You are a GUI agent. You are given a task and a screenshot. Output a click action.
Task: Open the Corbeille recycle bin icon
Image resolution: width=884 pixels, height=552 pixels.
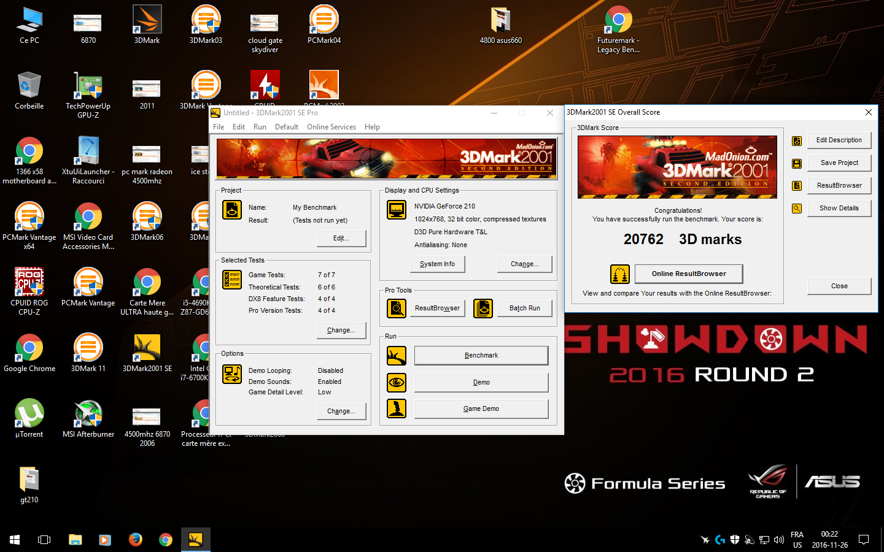click(x=29, y=90)
